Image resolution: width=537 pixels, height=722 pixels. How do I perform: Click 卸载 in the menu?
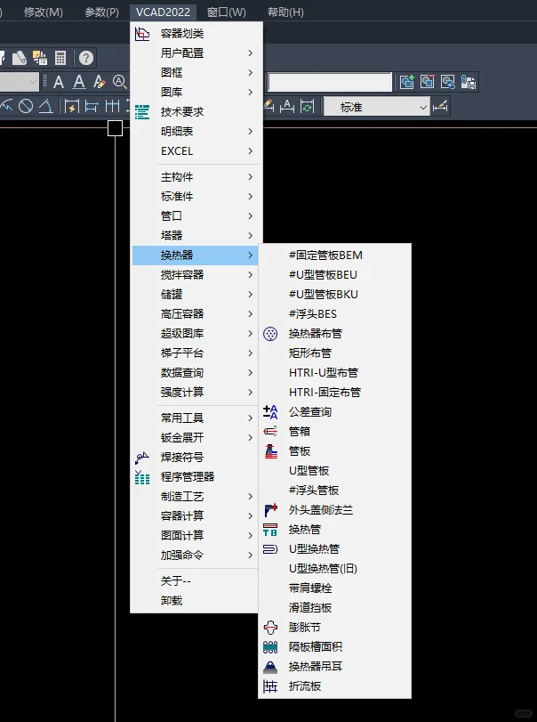point(196,600)
